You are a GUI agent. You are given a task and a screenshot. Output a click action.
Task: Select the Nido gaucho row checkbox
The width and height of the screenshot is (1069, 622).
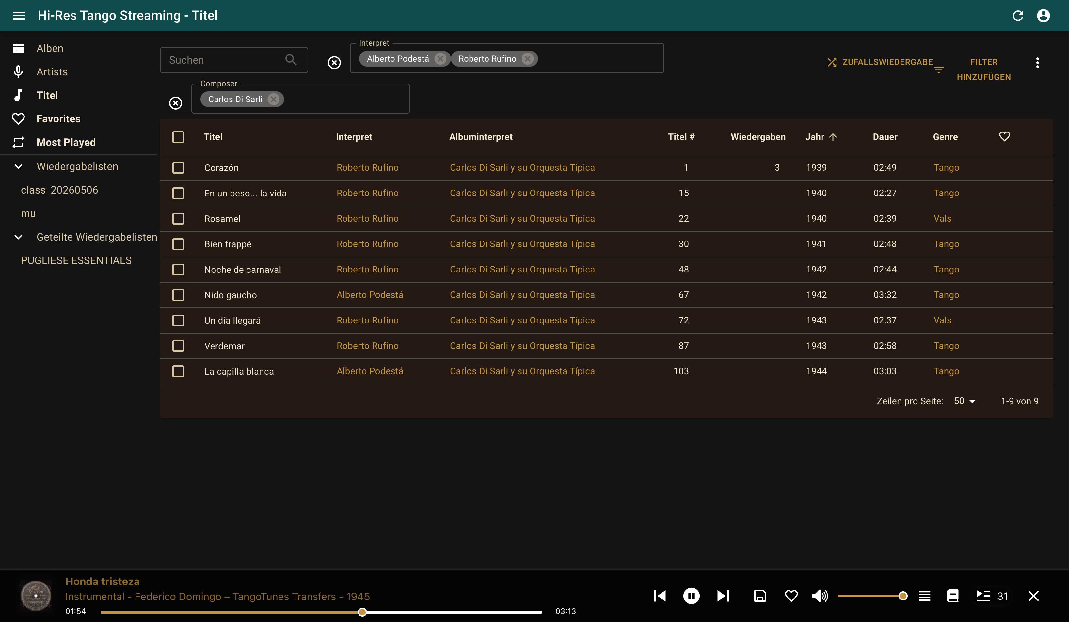[178, 295]
